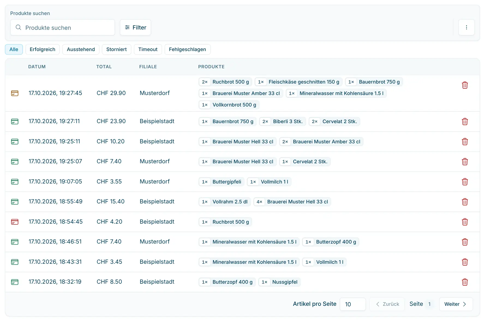Select the Alle status tab
The width and height of the screenshot is (490, 326).
click(14, 49)
